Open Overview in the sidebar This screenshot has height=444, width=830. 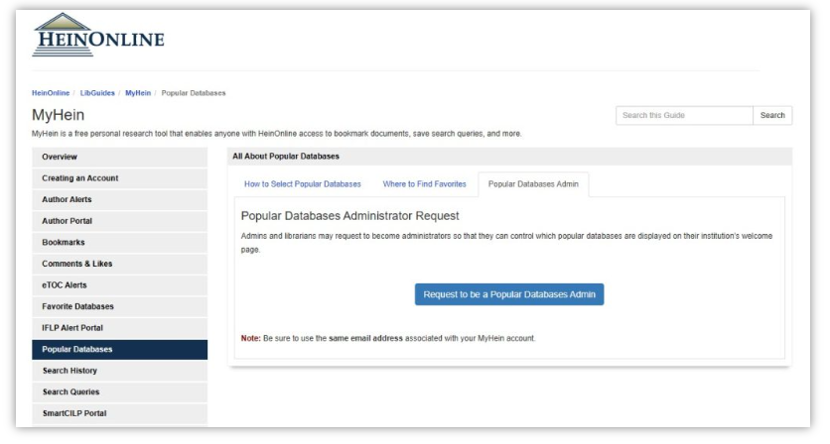[60, 157]
